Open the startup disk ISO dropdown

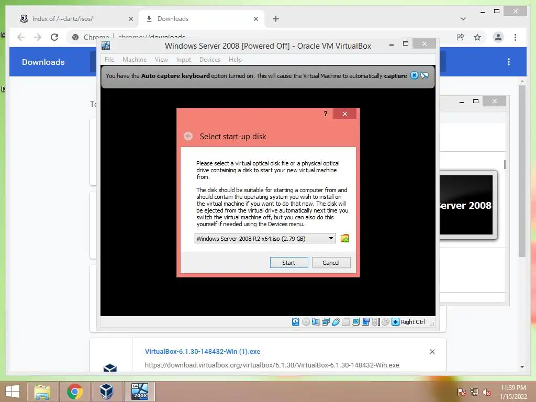tap(265, 238)
